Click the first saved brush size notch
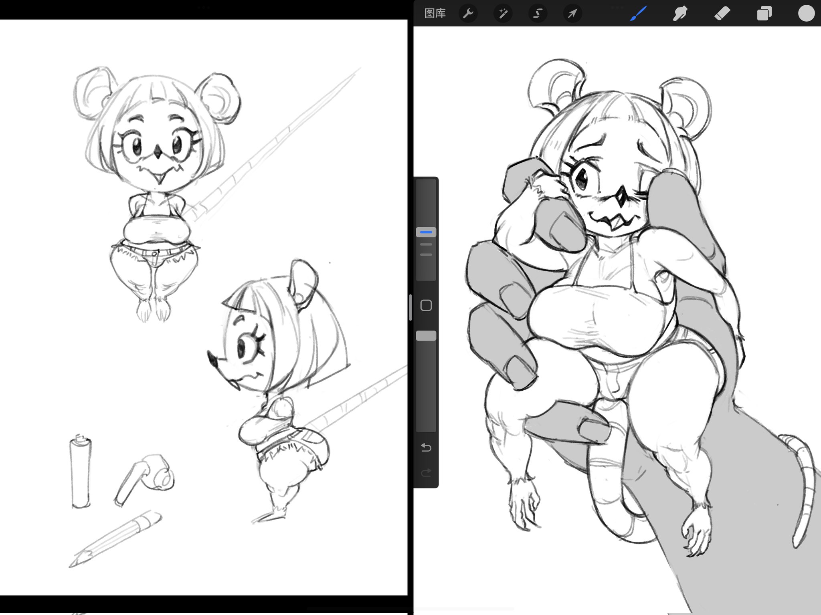This screenshot has height=615, width=821. (x=426, y=244)
